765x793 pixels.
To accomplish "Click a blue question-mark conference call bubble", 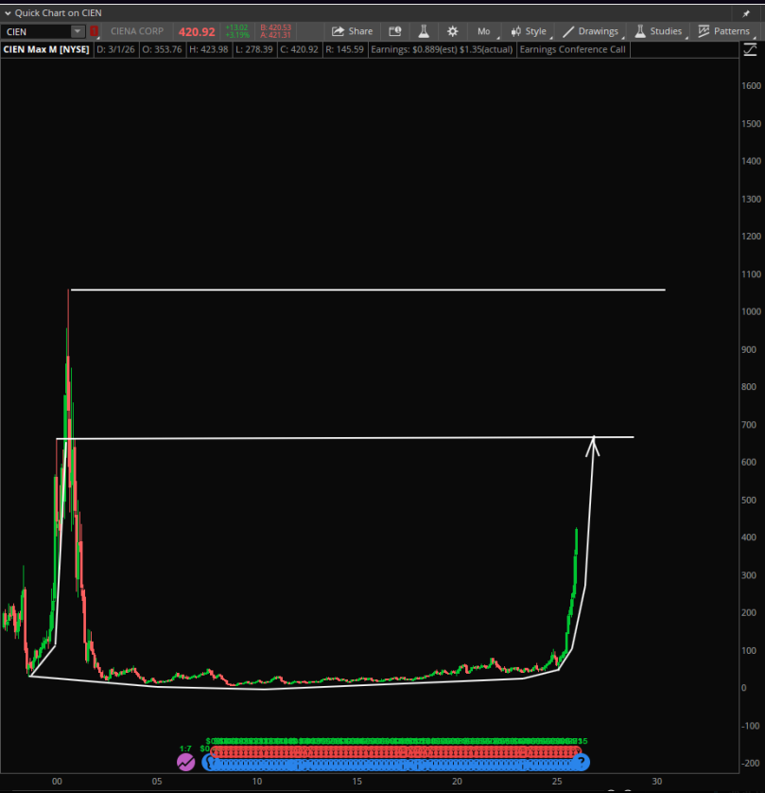I will (x=583, y=762).
